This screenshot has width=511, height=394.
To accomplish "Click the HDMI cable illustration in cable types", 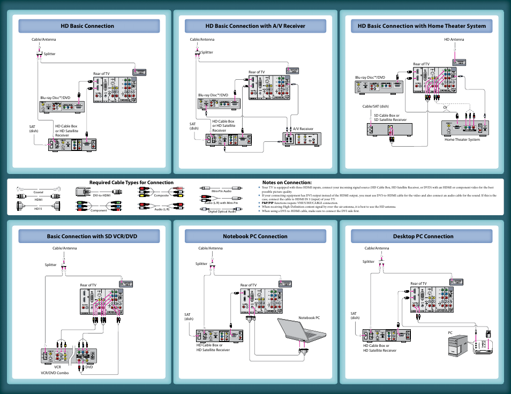I will (x=39, y=196).
